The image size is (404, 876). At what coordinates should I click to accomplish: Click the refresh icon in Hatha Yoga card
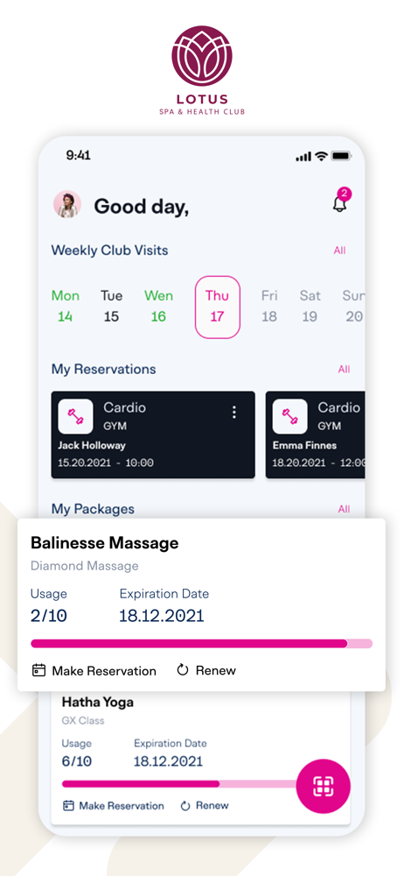point(185,806)
